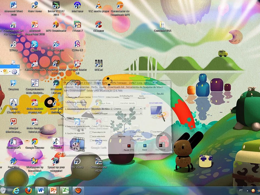Open Arquivo menu in aTube Catcher
The width and height of the screenshot is (260, 195).
(x=69, y=87)
